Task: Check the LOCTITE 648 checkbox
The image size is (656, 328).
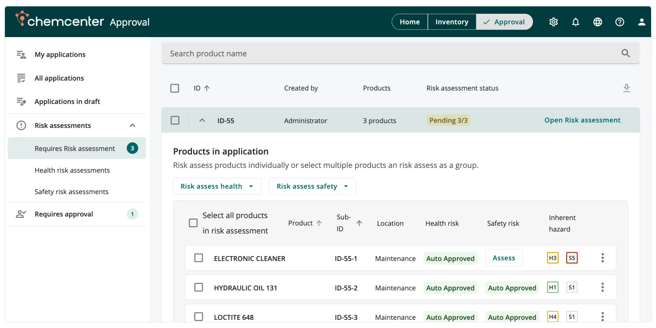Action: pos(198,317)
